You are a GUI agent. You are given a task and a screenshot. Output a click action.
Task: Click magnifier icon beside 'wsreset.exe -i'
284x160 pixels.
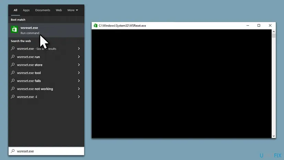click(x=13, y=96)
